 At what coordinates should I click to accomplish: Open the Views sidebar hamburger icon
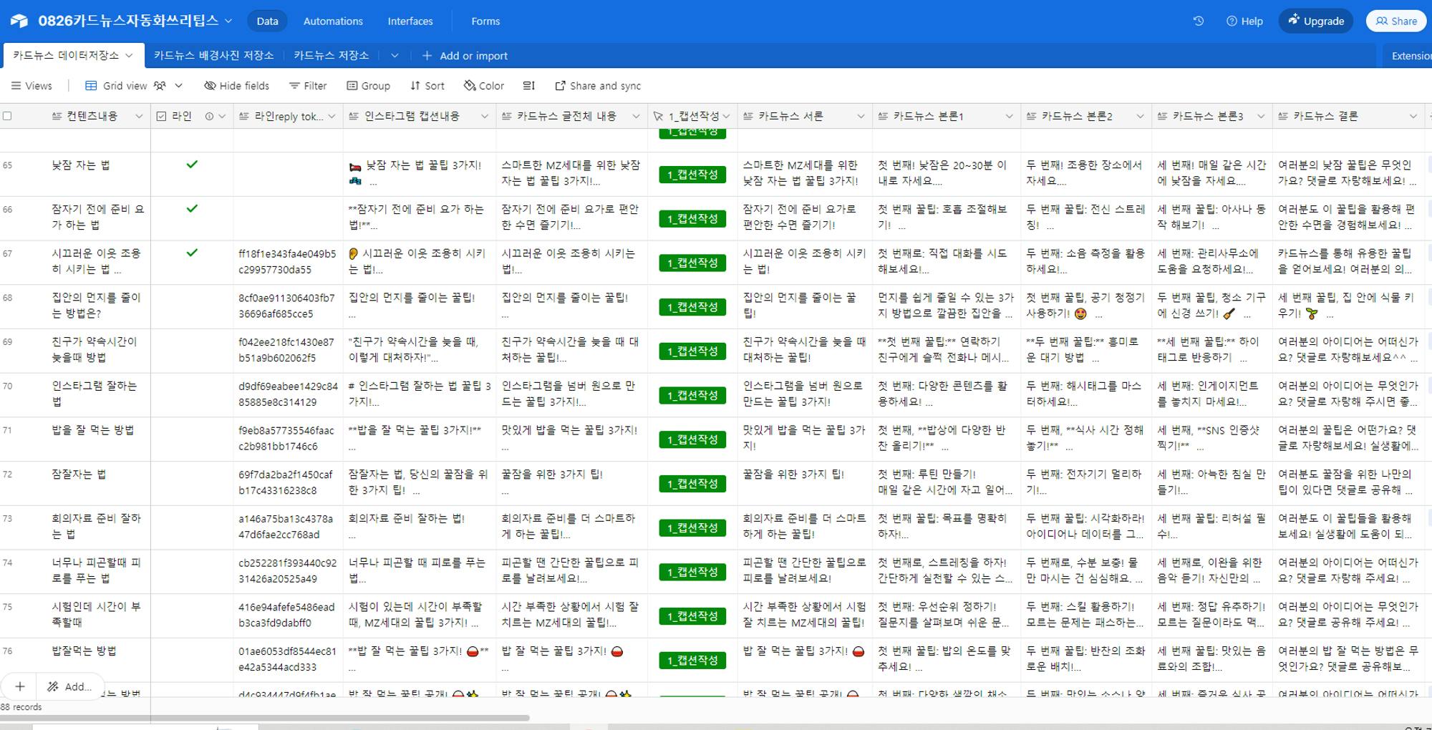pos(15,86)
